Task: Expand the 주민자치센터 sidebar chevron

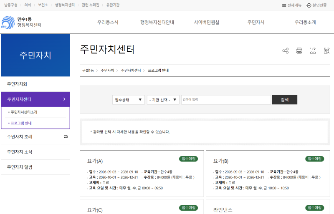Action: (64, 99)
